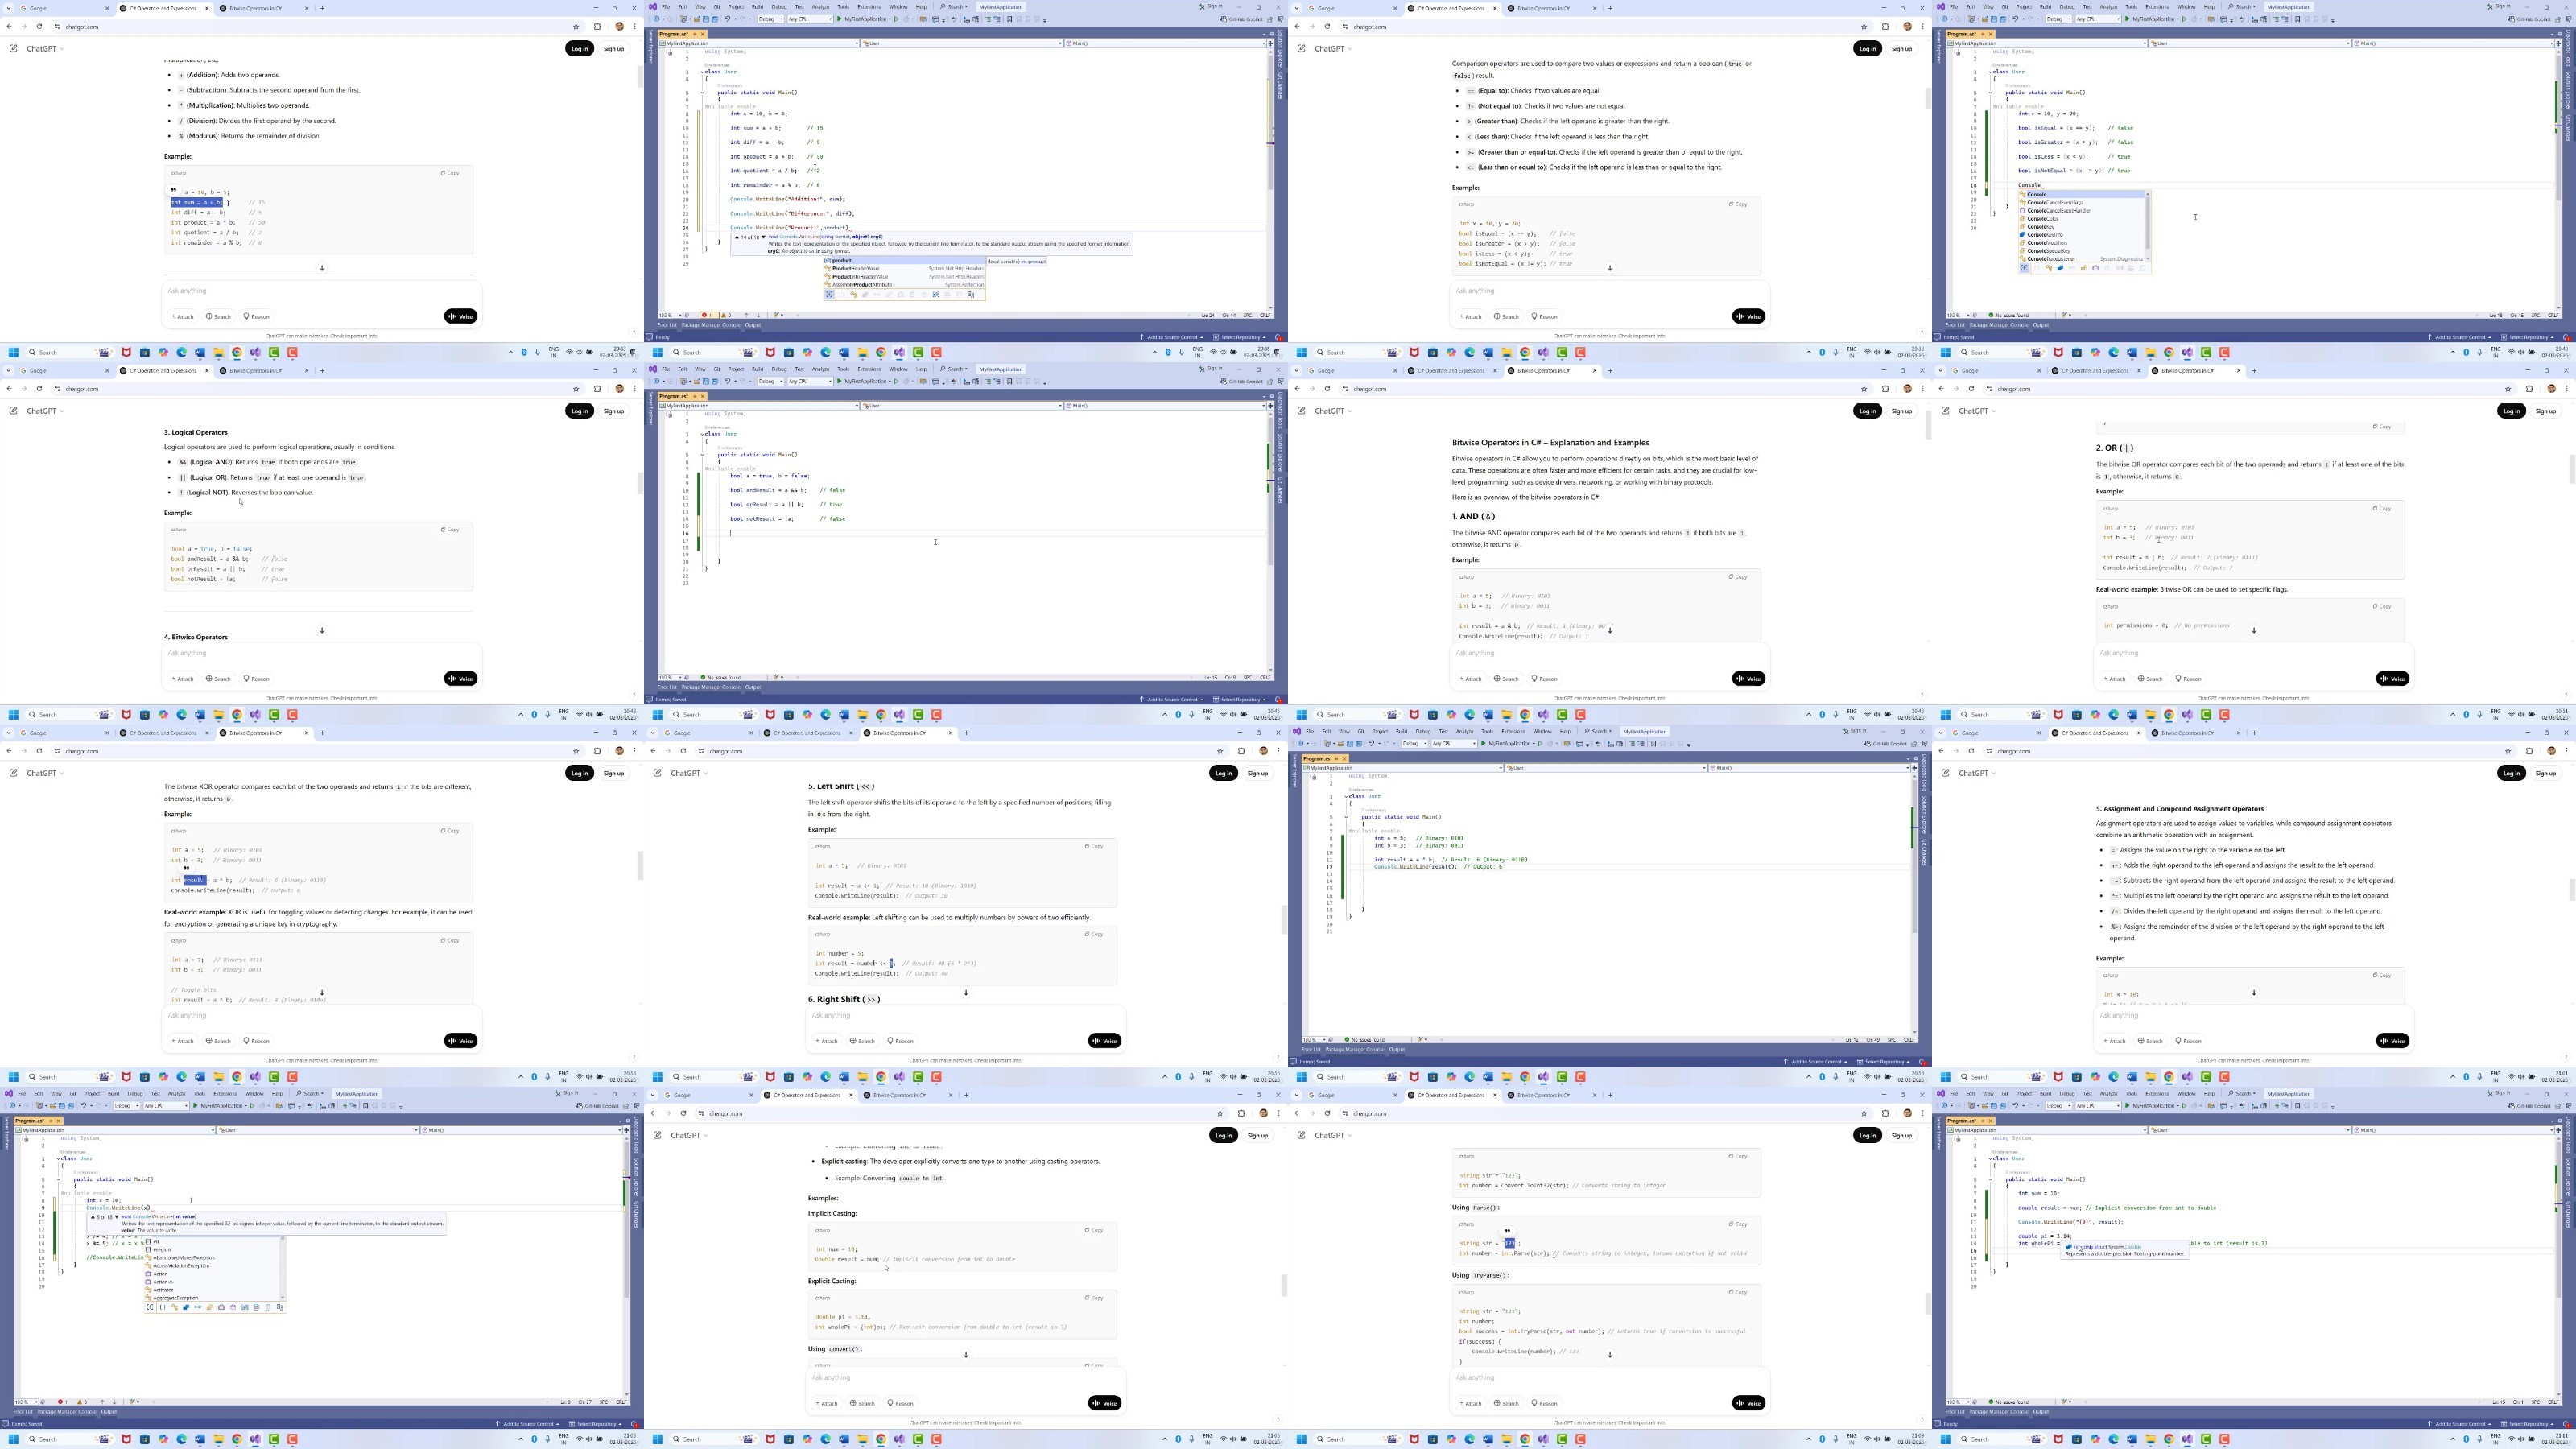Open Extensions menu in VS window with andResult code
2576x1449 pixels.
pos(869,369)
